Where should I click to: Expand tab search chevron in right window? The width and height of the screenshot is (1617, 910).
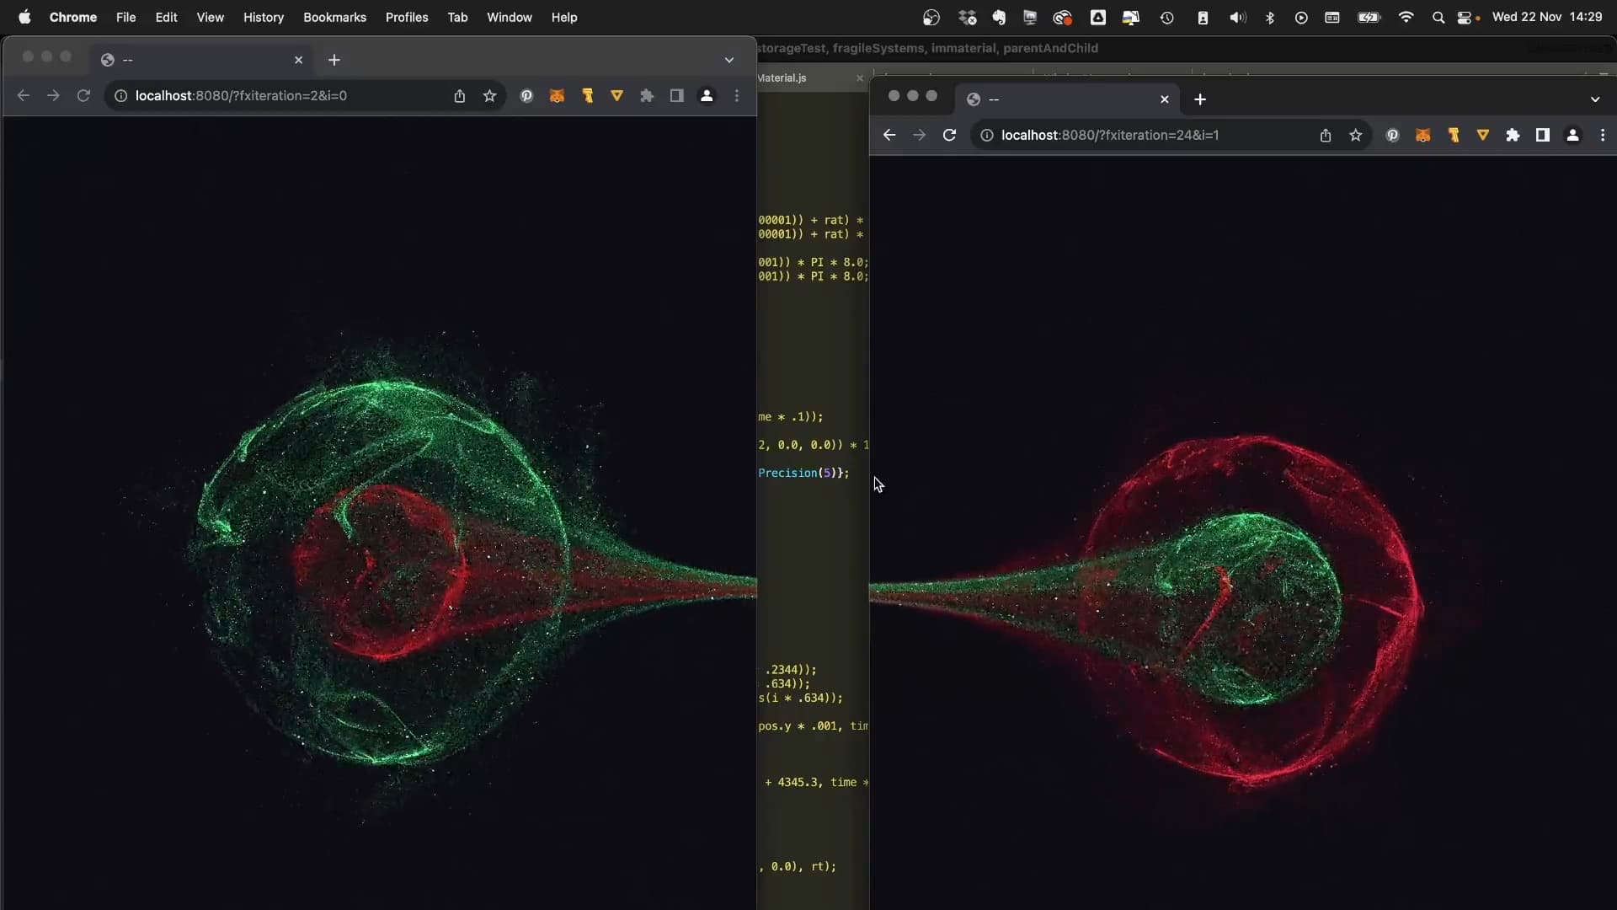(x=1595, y=99)
